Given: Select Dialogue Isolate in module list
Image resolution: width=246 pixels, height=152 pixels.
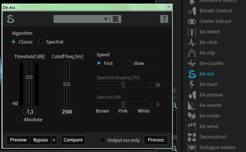Looking at the screenshot, I should pos(217,147).
